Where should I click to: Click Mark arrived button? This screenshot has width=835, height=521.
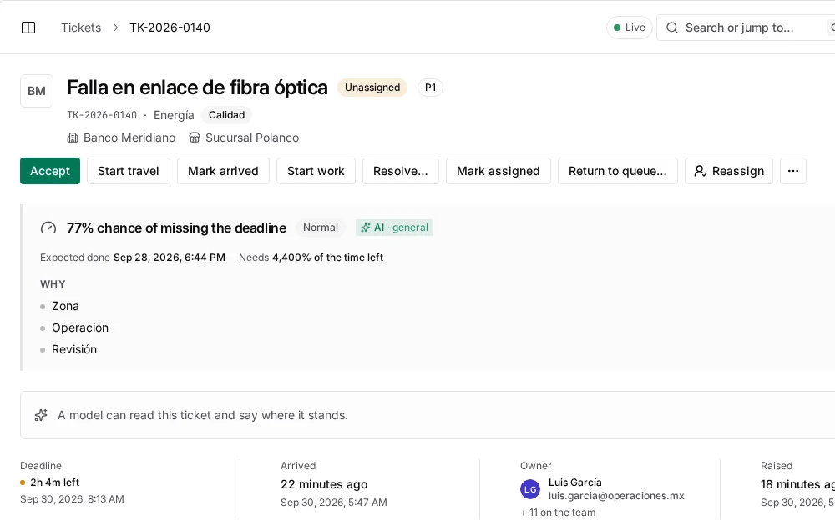[223, 171]
